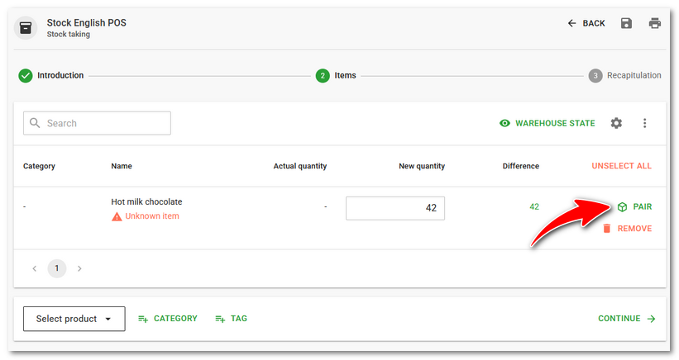The width and height of the screenshot is (679, 360).
Task: Click the Unknown item warning triangle
Action: point(117,216)
